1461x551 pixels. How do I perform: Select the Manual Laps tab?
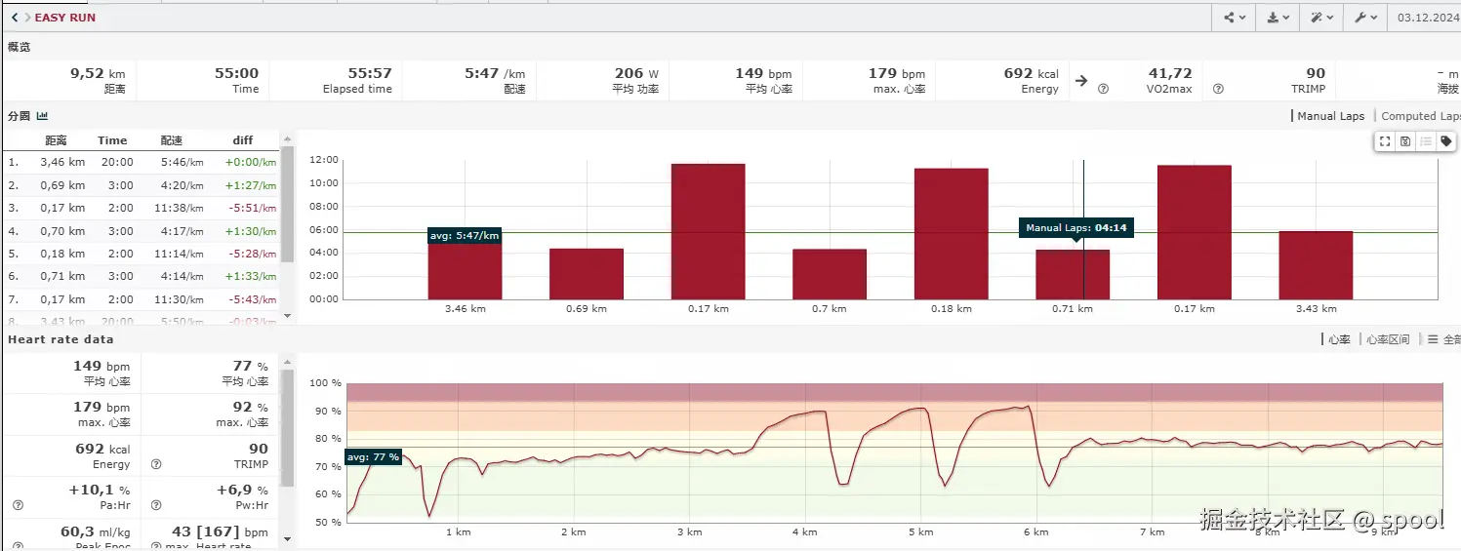coord(1330,116)
